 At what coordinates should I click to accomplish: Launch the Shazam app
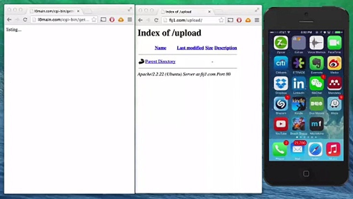[281, 104]
